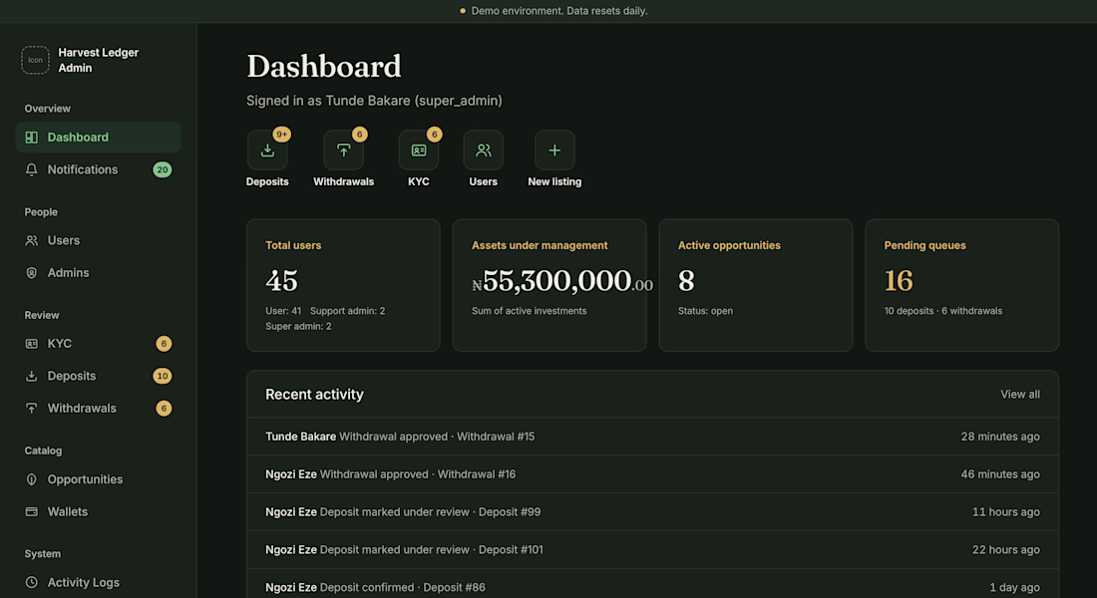
Task: Click the Wallets card icon in sidebar
Action: pyautogui.click(x=32, y=512)
